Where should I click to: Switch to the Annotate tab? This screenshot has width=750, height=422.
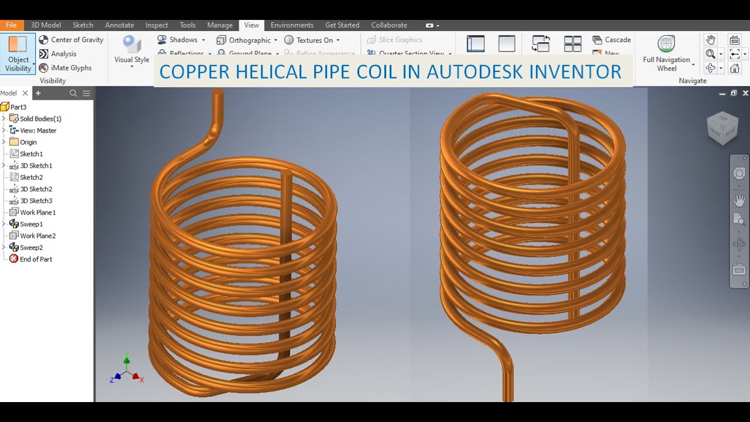120,25
